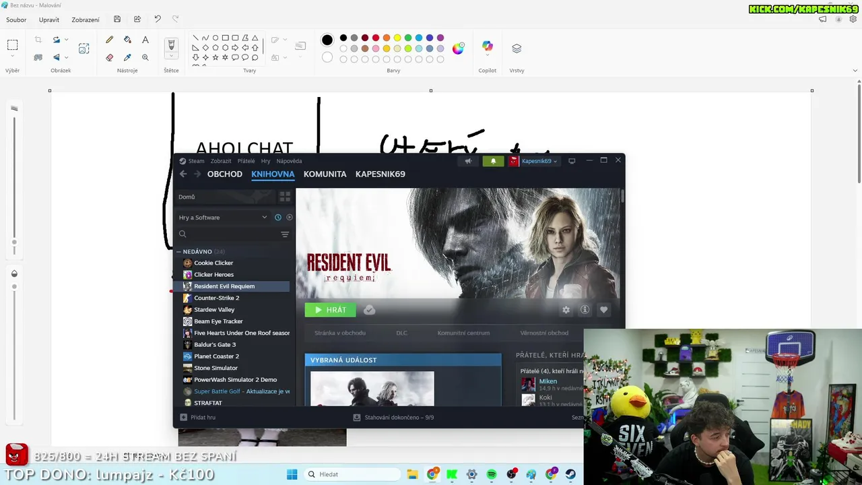Open the DLC link for the game
This screenshot has width=862, height=485.
pyautogui.click(x=401, y=333)
